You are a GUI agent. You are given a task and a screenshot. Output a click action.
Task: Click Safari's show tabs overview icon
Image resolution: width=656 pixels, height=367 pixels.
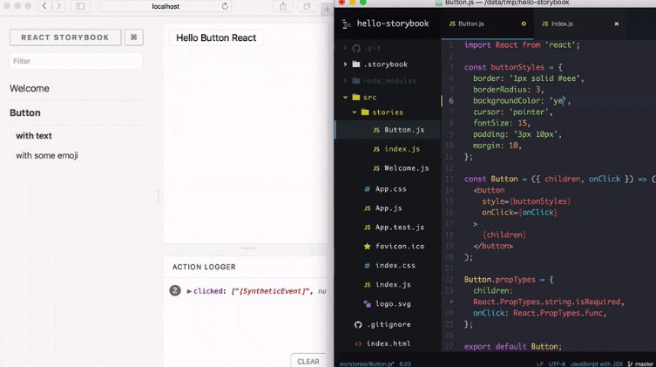pos(307,6)
